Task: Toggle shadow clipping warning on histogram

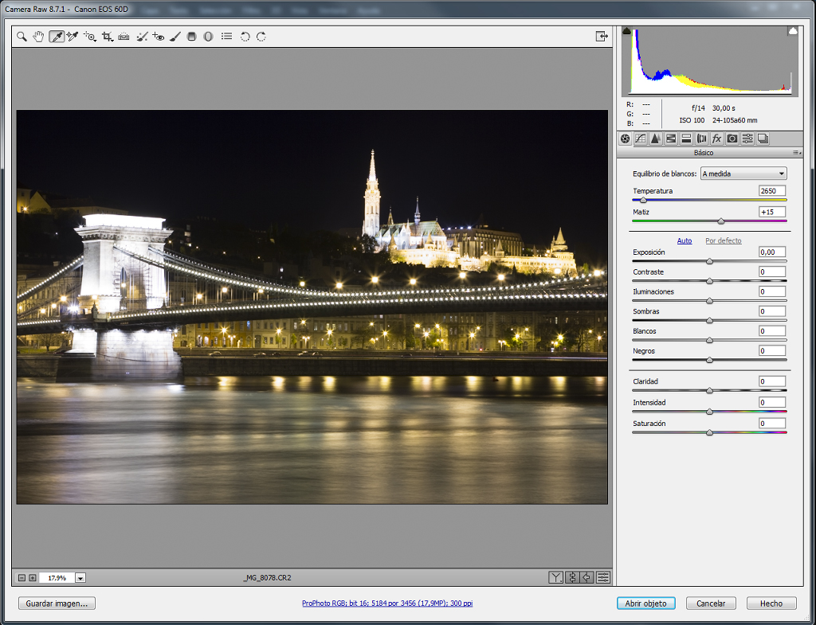Action: pos(626,31)
